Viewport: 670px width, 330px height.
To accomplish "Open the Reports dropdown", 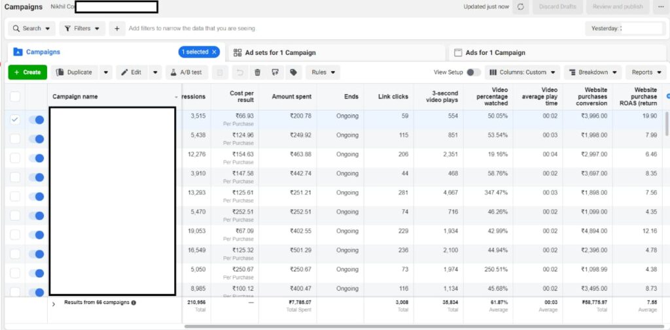I will click(x=646, y=72).
